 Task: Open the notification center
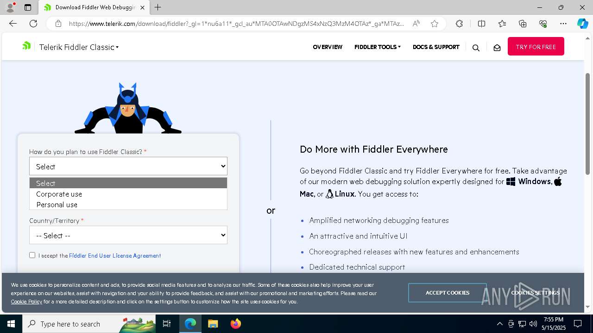pos(578,324)
